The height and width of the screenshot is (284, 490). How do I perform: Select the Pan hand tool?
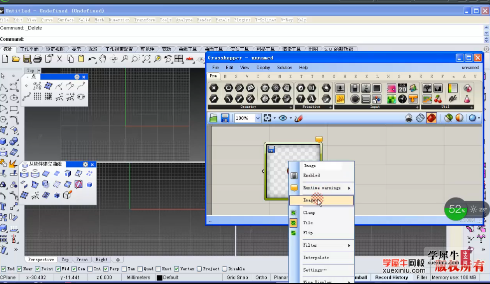[x=103, y=59]
